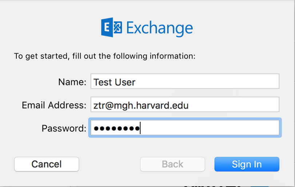Click the 'Name:' field label

point(72,82)
